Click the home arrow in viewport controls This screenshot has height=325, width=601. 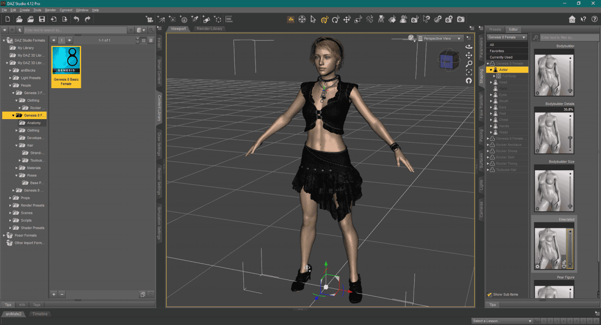(469, 81)
